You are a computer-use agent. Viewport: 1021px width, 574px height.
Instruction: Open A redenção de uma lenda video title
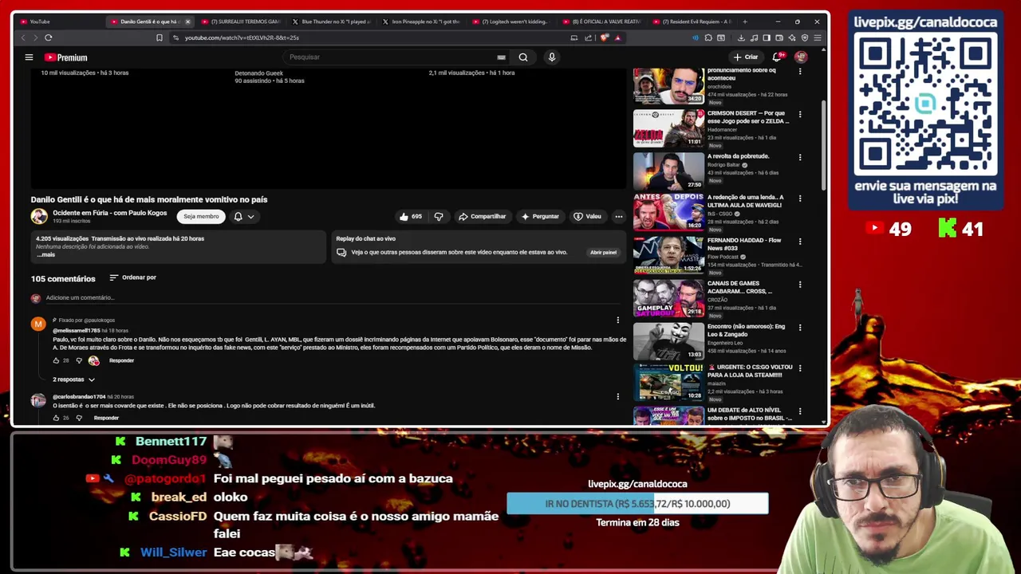(745, 201)
